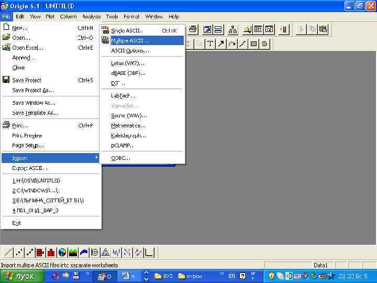Select Sound (WAV) import entry
The image size is (377, 283).
click(142, 116)
